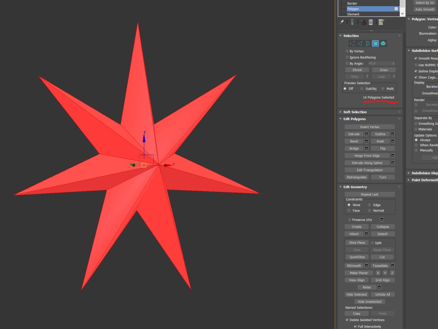Select Border sub-object level icon
The width and height of the screenshot is (438, 329).
coord(368,43)
